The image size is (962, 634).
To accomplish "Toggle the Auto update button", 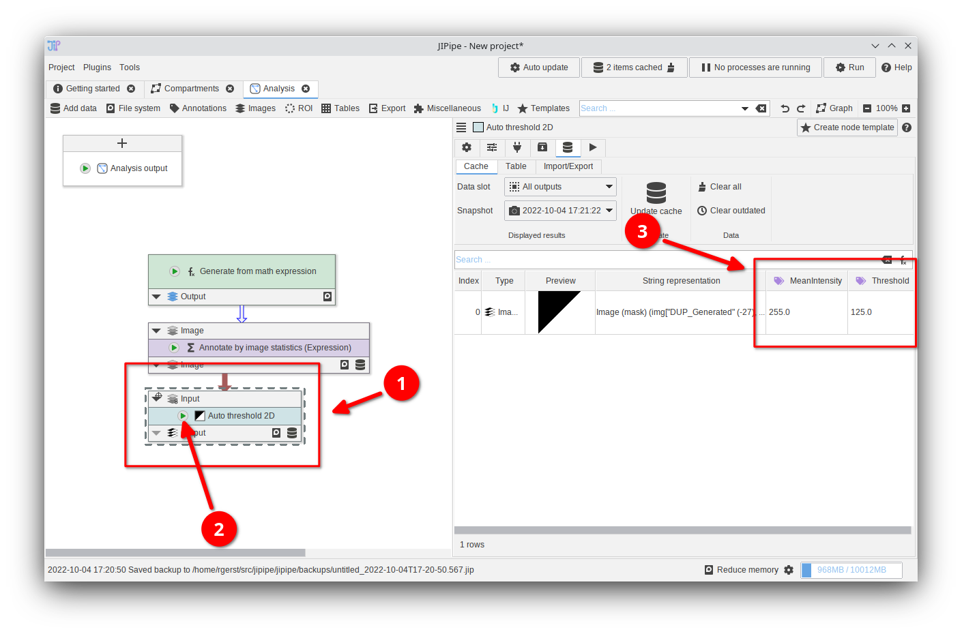I will [539, 67].
